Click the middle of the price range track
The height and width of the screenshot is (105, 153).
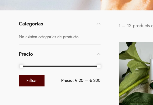(x=60, y=66)
